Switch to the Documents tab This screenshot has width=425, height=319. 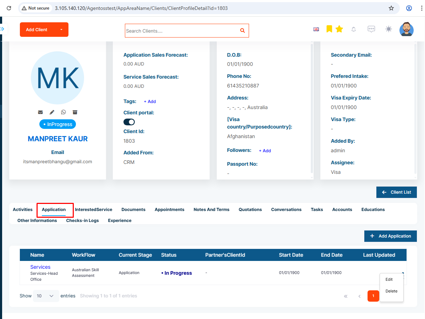(133, 209)
